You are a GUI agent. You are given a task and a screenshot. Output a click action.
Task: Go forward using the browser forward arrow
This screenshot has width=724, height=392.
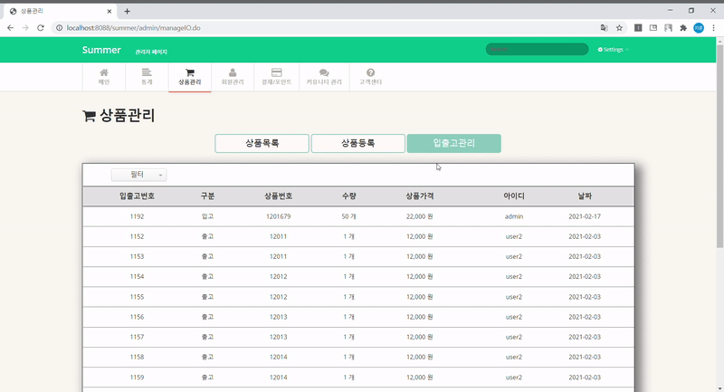pyautogui.click(x=25, y=28)
